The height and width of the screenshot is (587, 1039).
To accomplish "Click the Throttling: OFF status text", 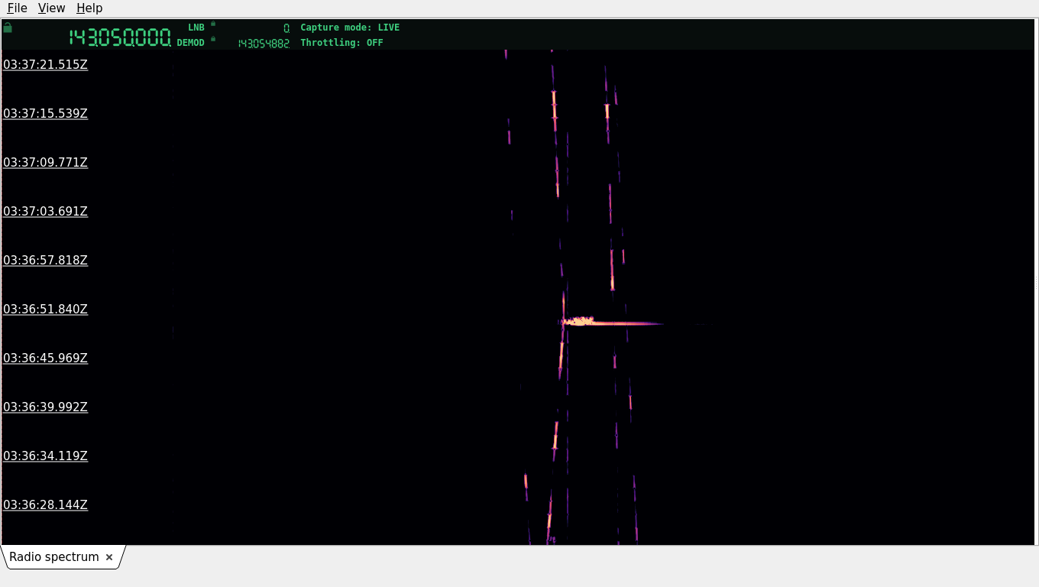I will click(x=341, y=43).
